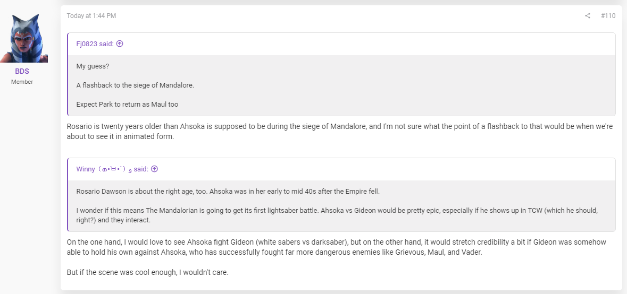Open the #110 post permalink
Screen dimensions: 627x294
(x=608, y=16)
